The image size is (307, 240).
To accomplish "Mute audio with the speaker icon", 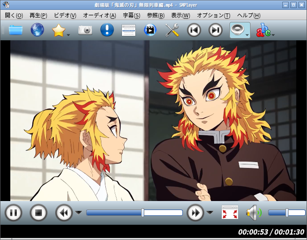I will tap(254, 213).
